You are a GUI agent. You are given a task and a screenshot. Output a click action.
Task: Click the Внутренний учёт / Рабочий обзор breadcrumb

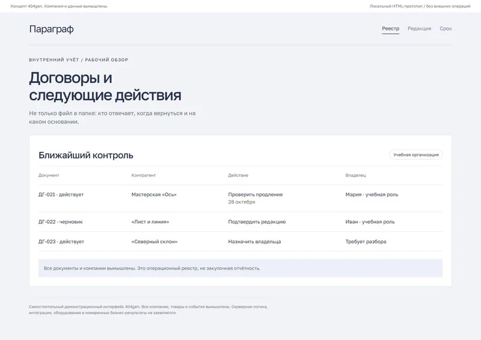(79, 60)
